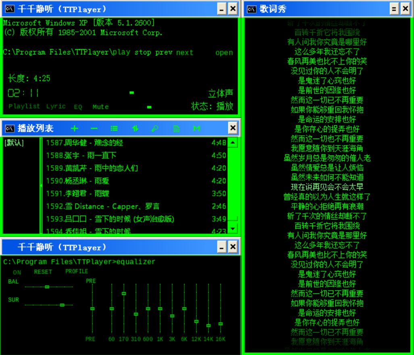Viewport: 414px width, 355px height.
Task: Toggle the Playlist window
Action: tap(24, 106)
